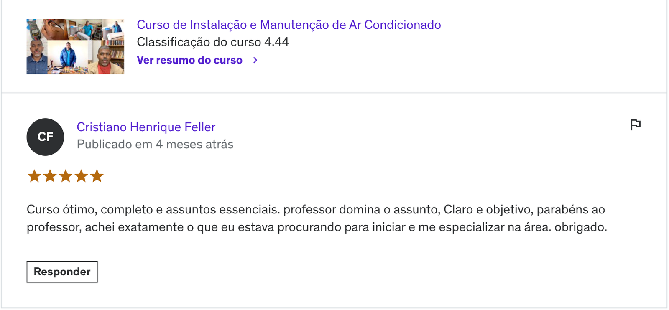Select the third rating star
Viewport: 669px width, 310px height.
tap(66, 176)
